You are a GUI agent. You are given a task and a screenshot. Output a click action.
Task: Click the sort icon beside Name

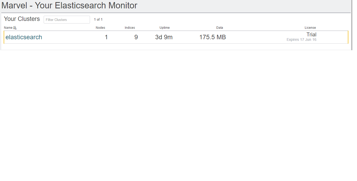pos(15,28)
